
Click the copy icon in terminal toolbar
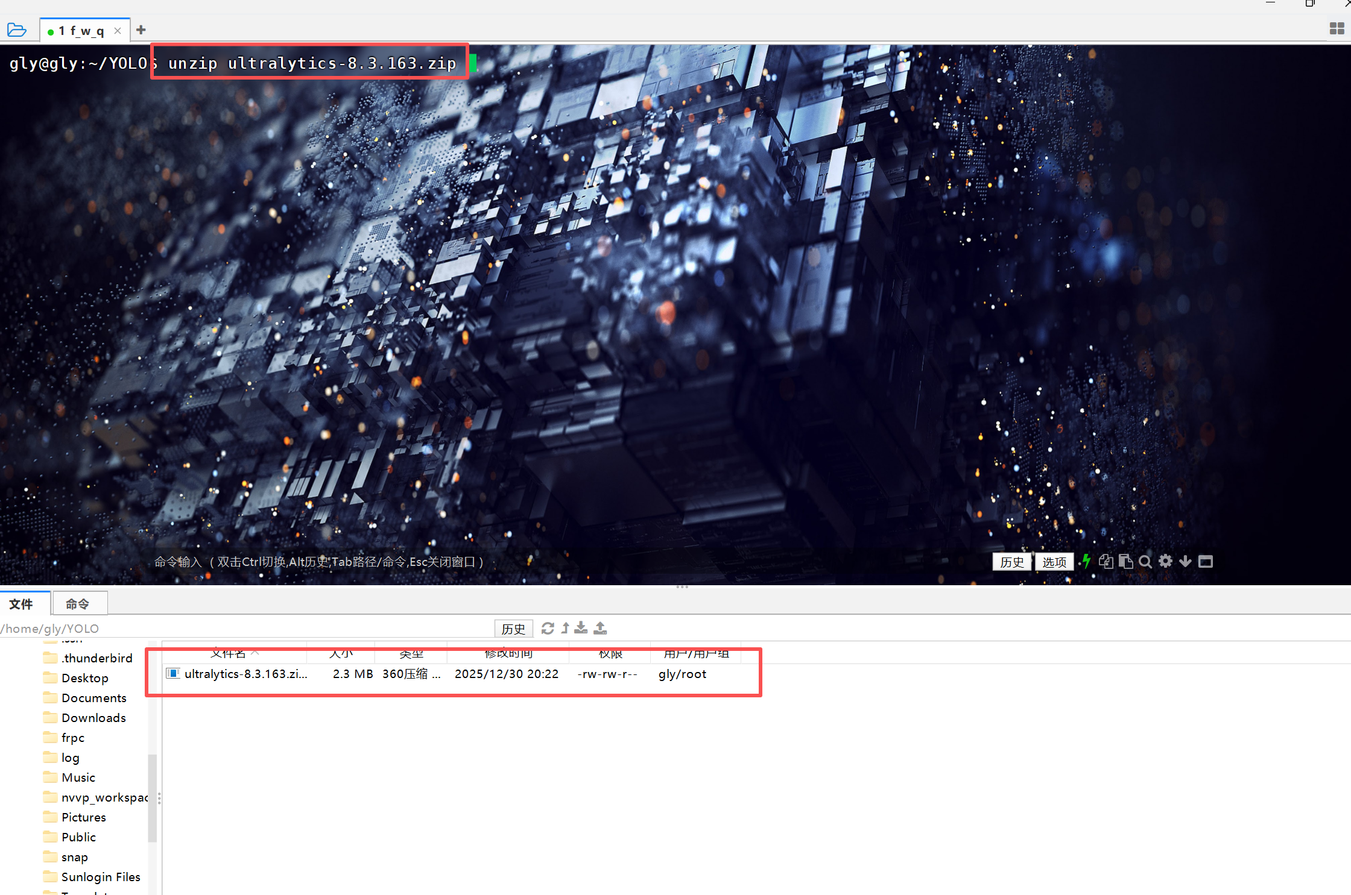(1106, 561)
